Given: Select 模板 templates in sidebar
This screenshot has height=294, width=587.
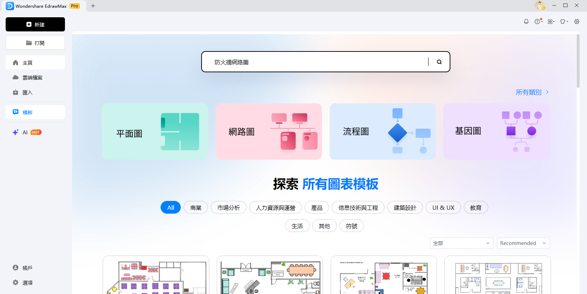Looking at the screenshot, I should click(x=35, y=112).
